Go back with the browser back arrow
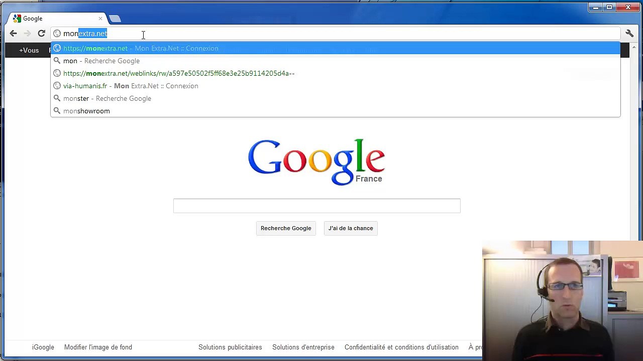The width and height of the screenshot is (643, 361). pos(14,34)
